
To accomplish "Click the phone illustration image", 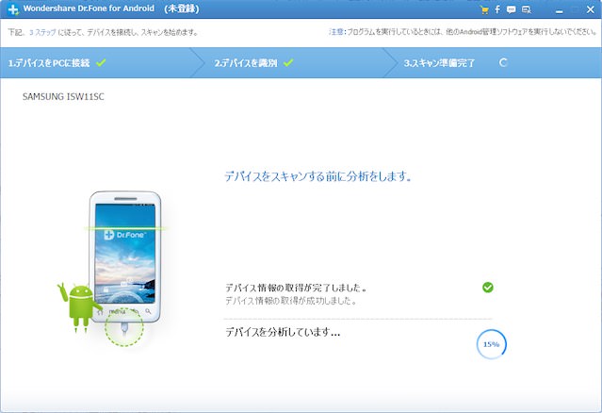I will pos(125,256).
